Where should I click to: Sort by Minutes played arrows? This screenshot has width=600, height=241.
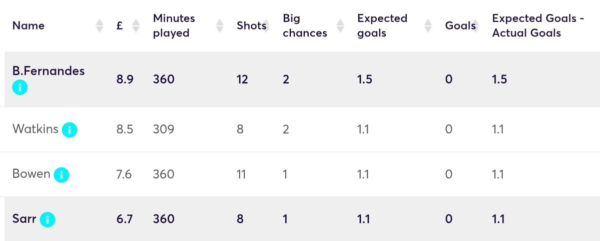tap(220, 26)
